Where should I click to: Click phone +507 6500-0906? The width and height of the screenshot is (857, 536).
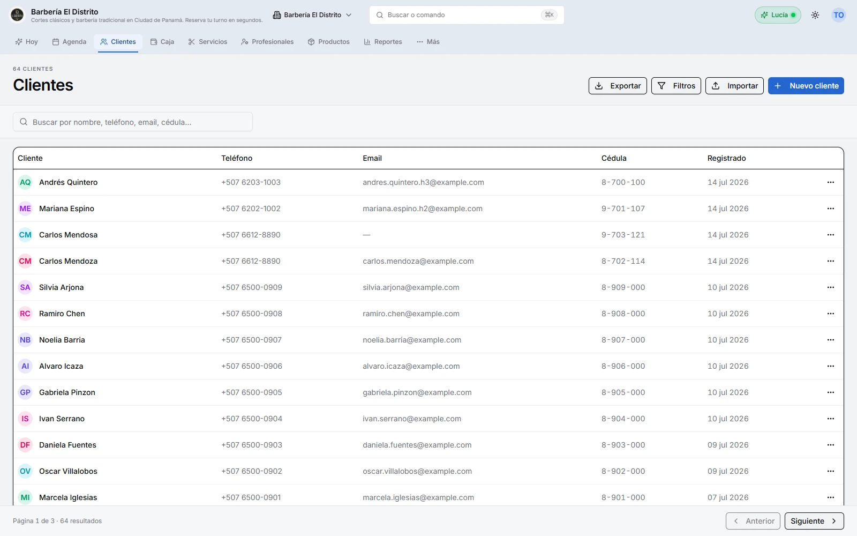coord(252,366)
